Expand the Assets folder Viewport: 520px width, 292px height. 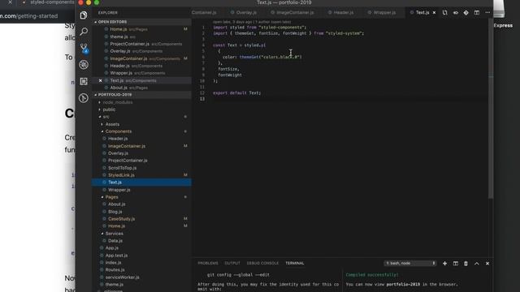pyautogui.click(x=112, y=124)
